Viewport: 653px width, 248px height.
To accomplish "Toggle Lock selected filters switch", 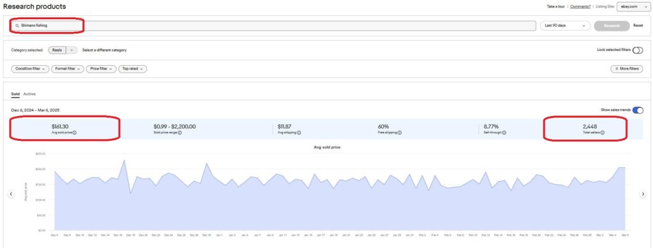I will point(638,50).
